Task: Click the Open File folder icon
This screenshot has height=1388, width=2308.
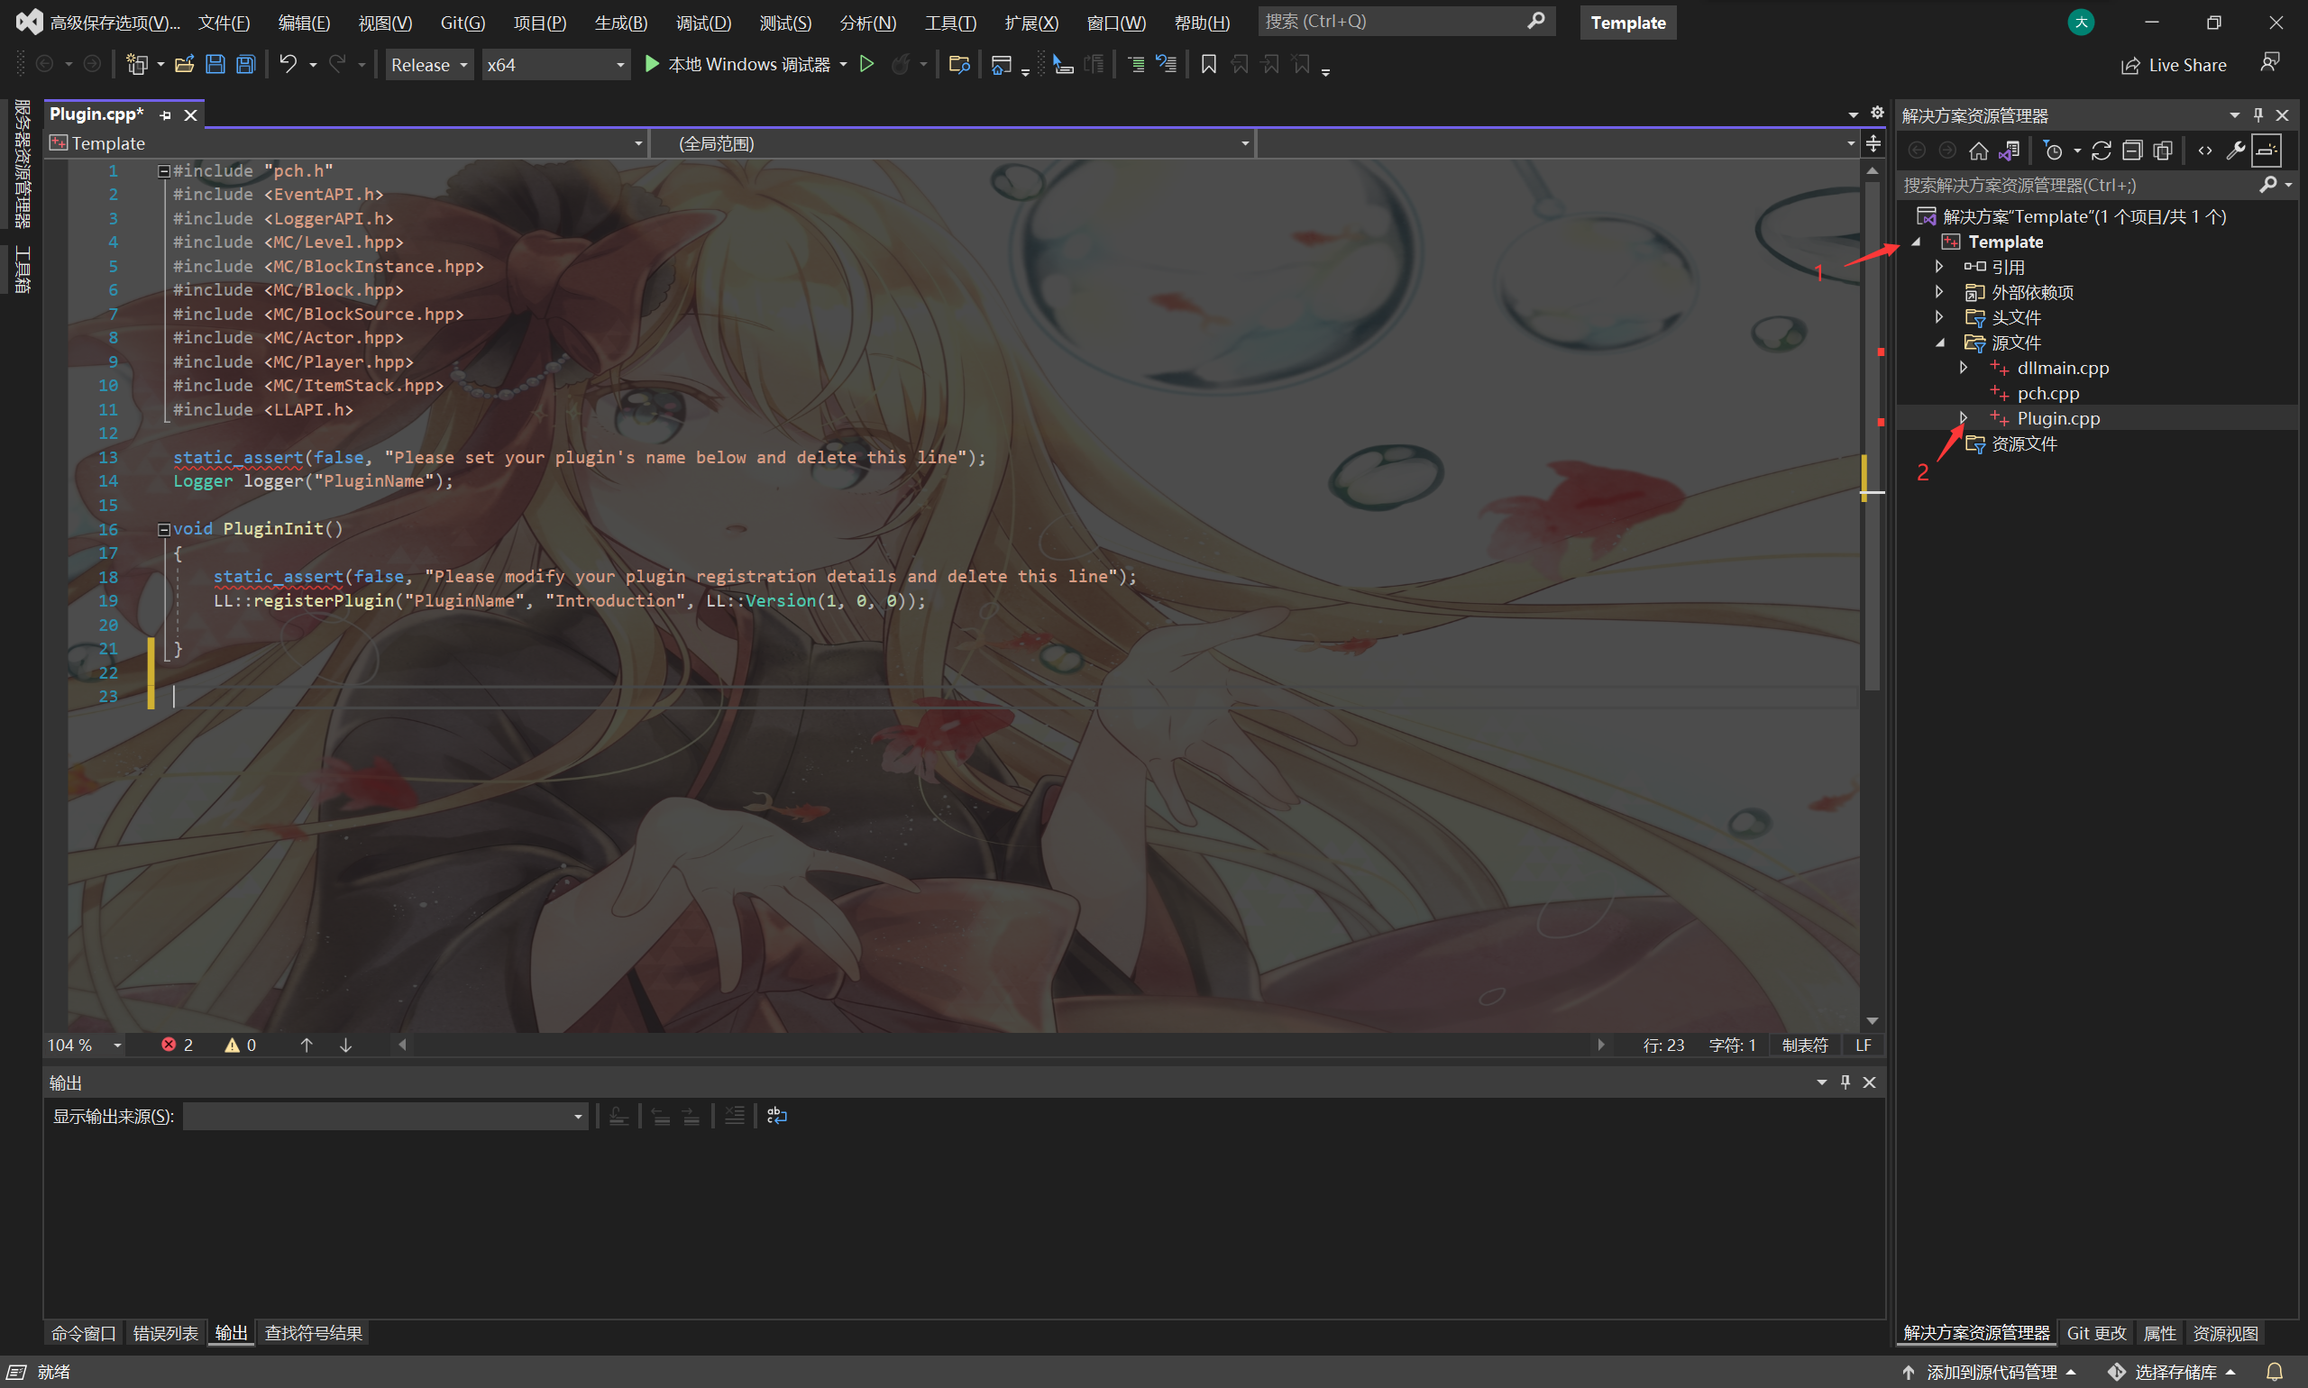Action: 184,65
